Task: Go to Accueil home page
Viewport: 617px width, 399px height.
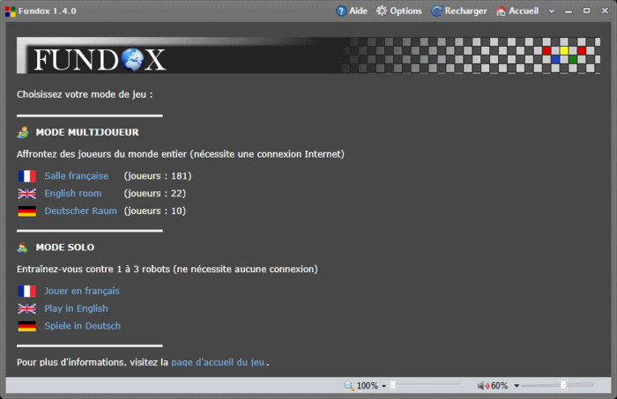Action: point(517,11)
